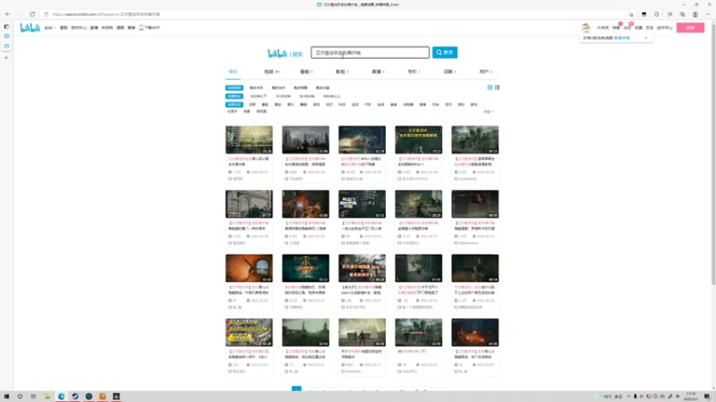Open the browser profile avatar icon
The width and height of the screenshot is (716, 402).
(x=695, y=14)
